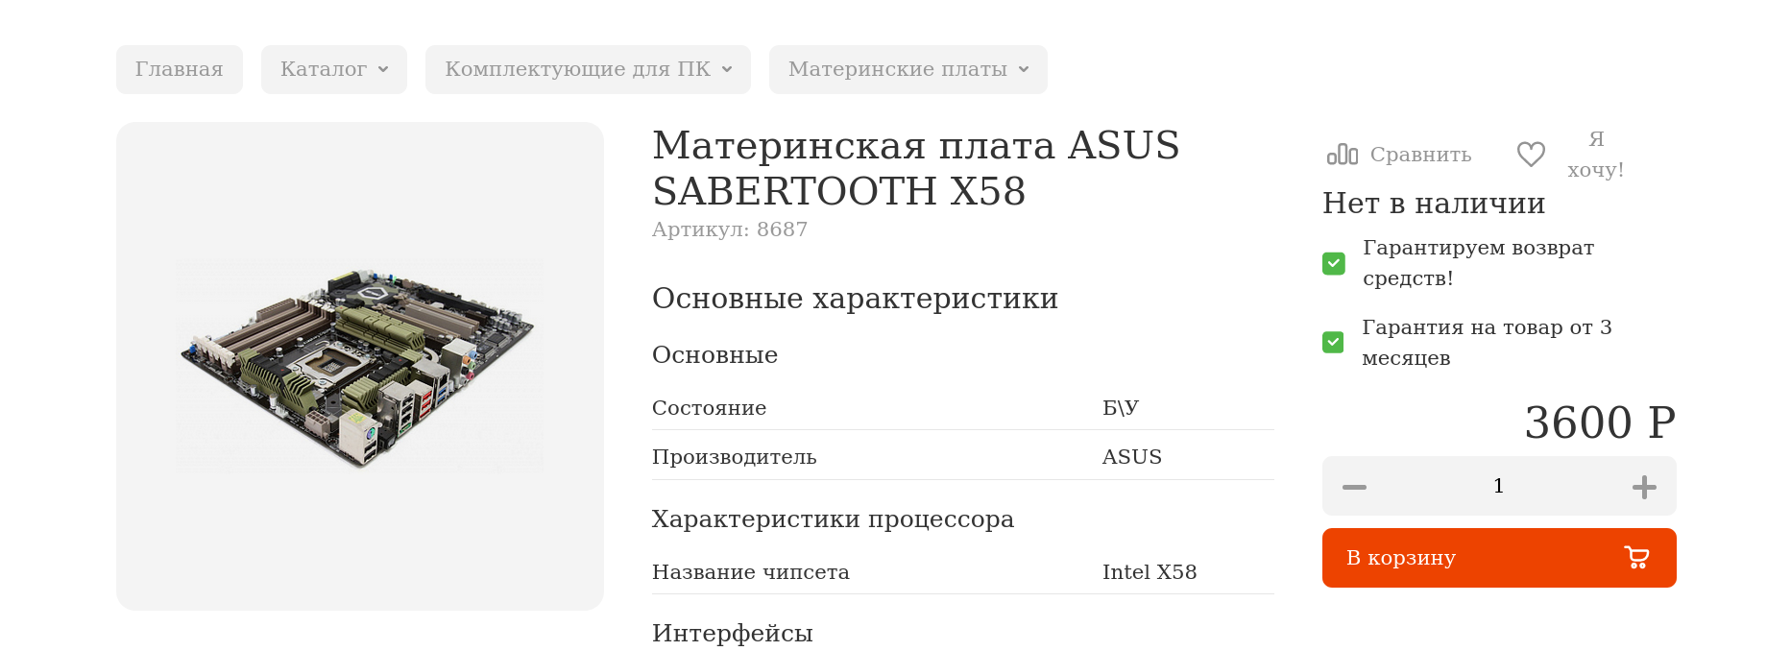Click the Intel X58 chipset value
The height and width of the screenshot is (651, 1791).
pos(1150,572)
